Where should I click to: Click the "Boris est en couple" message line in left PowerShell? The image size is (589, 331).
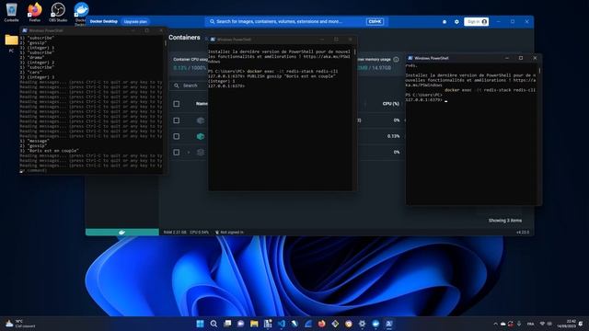click(x=49, y=151)
